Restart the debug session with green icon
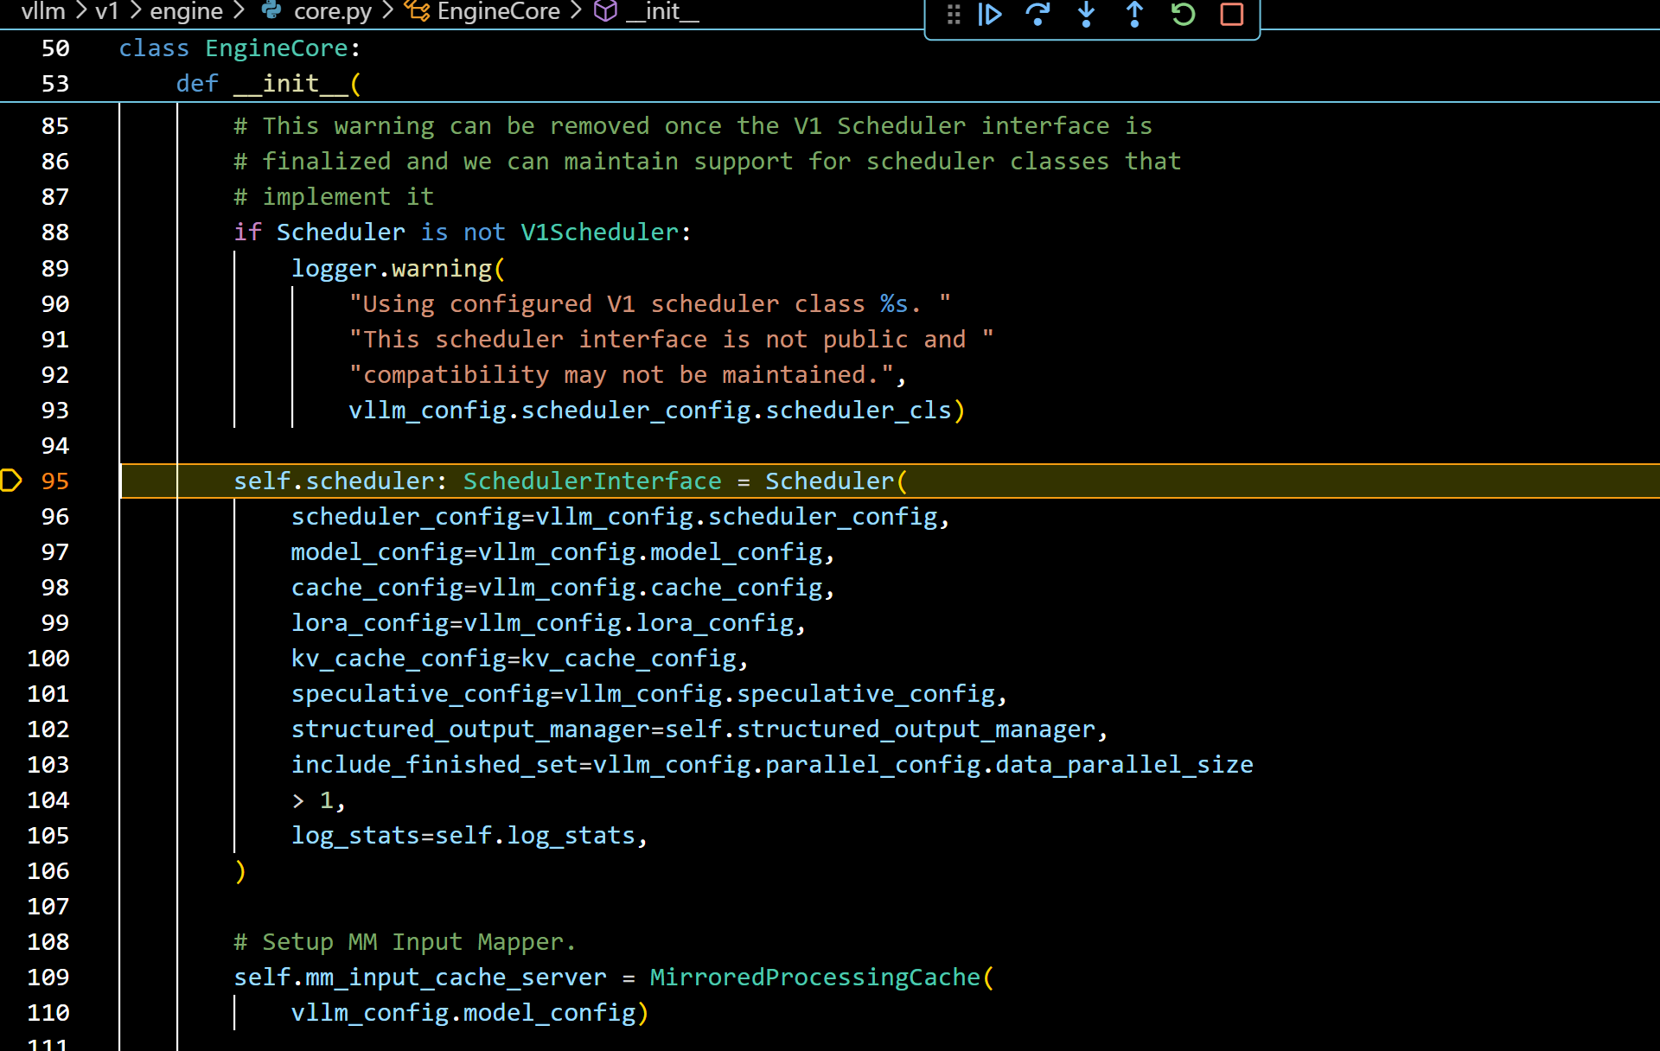The width and height of the screenshot is (1660, 1051). point(1183,15)
